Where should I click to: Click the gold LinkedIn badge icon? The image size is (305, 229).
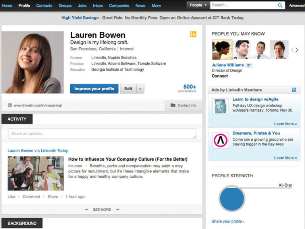pos(193,34)
